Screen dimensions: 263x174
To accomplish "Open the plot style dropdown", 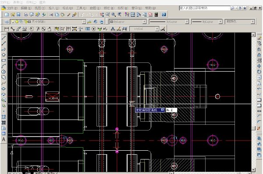I will coord(252,22).
